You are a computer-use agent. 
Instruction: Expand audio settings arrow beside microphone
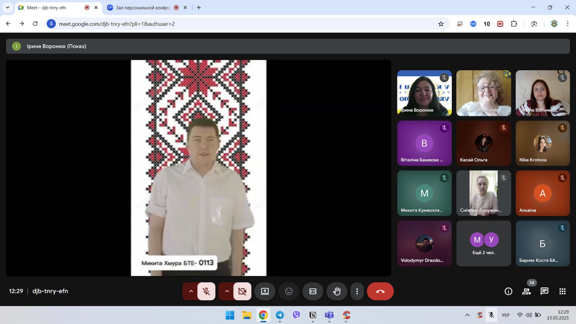pos(191,291)
